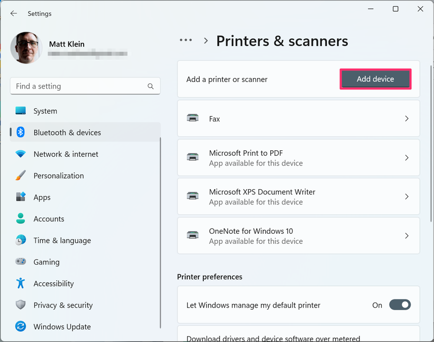
Task: Expand the Fax chevron
Action: tap(407, 118)
